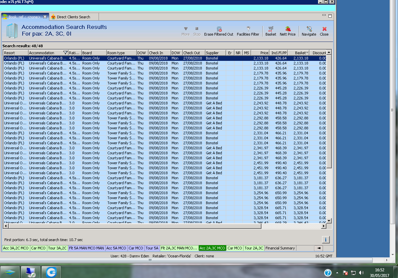Select first Bonotel row priced 3,181.37

click(165, 178)
